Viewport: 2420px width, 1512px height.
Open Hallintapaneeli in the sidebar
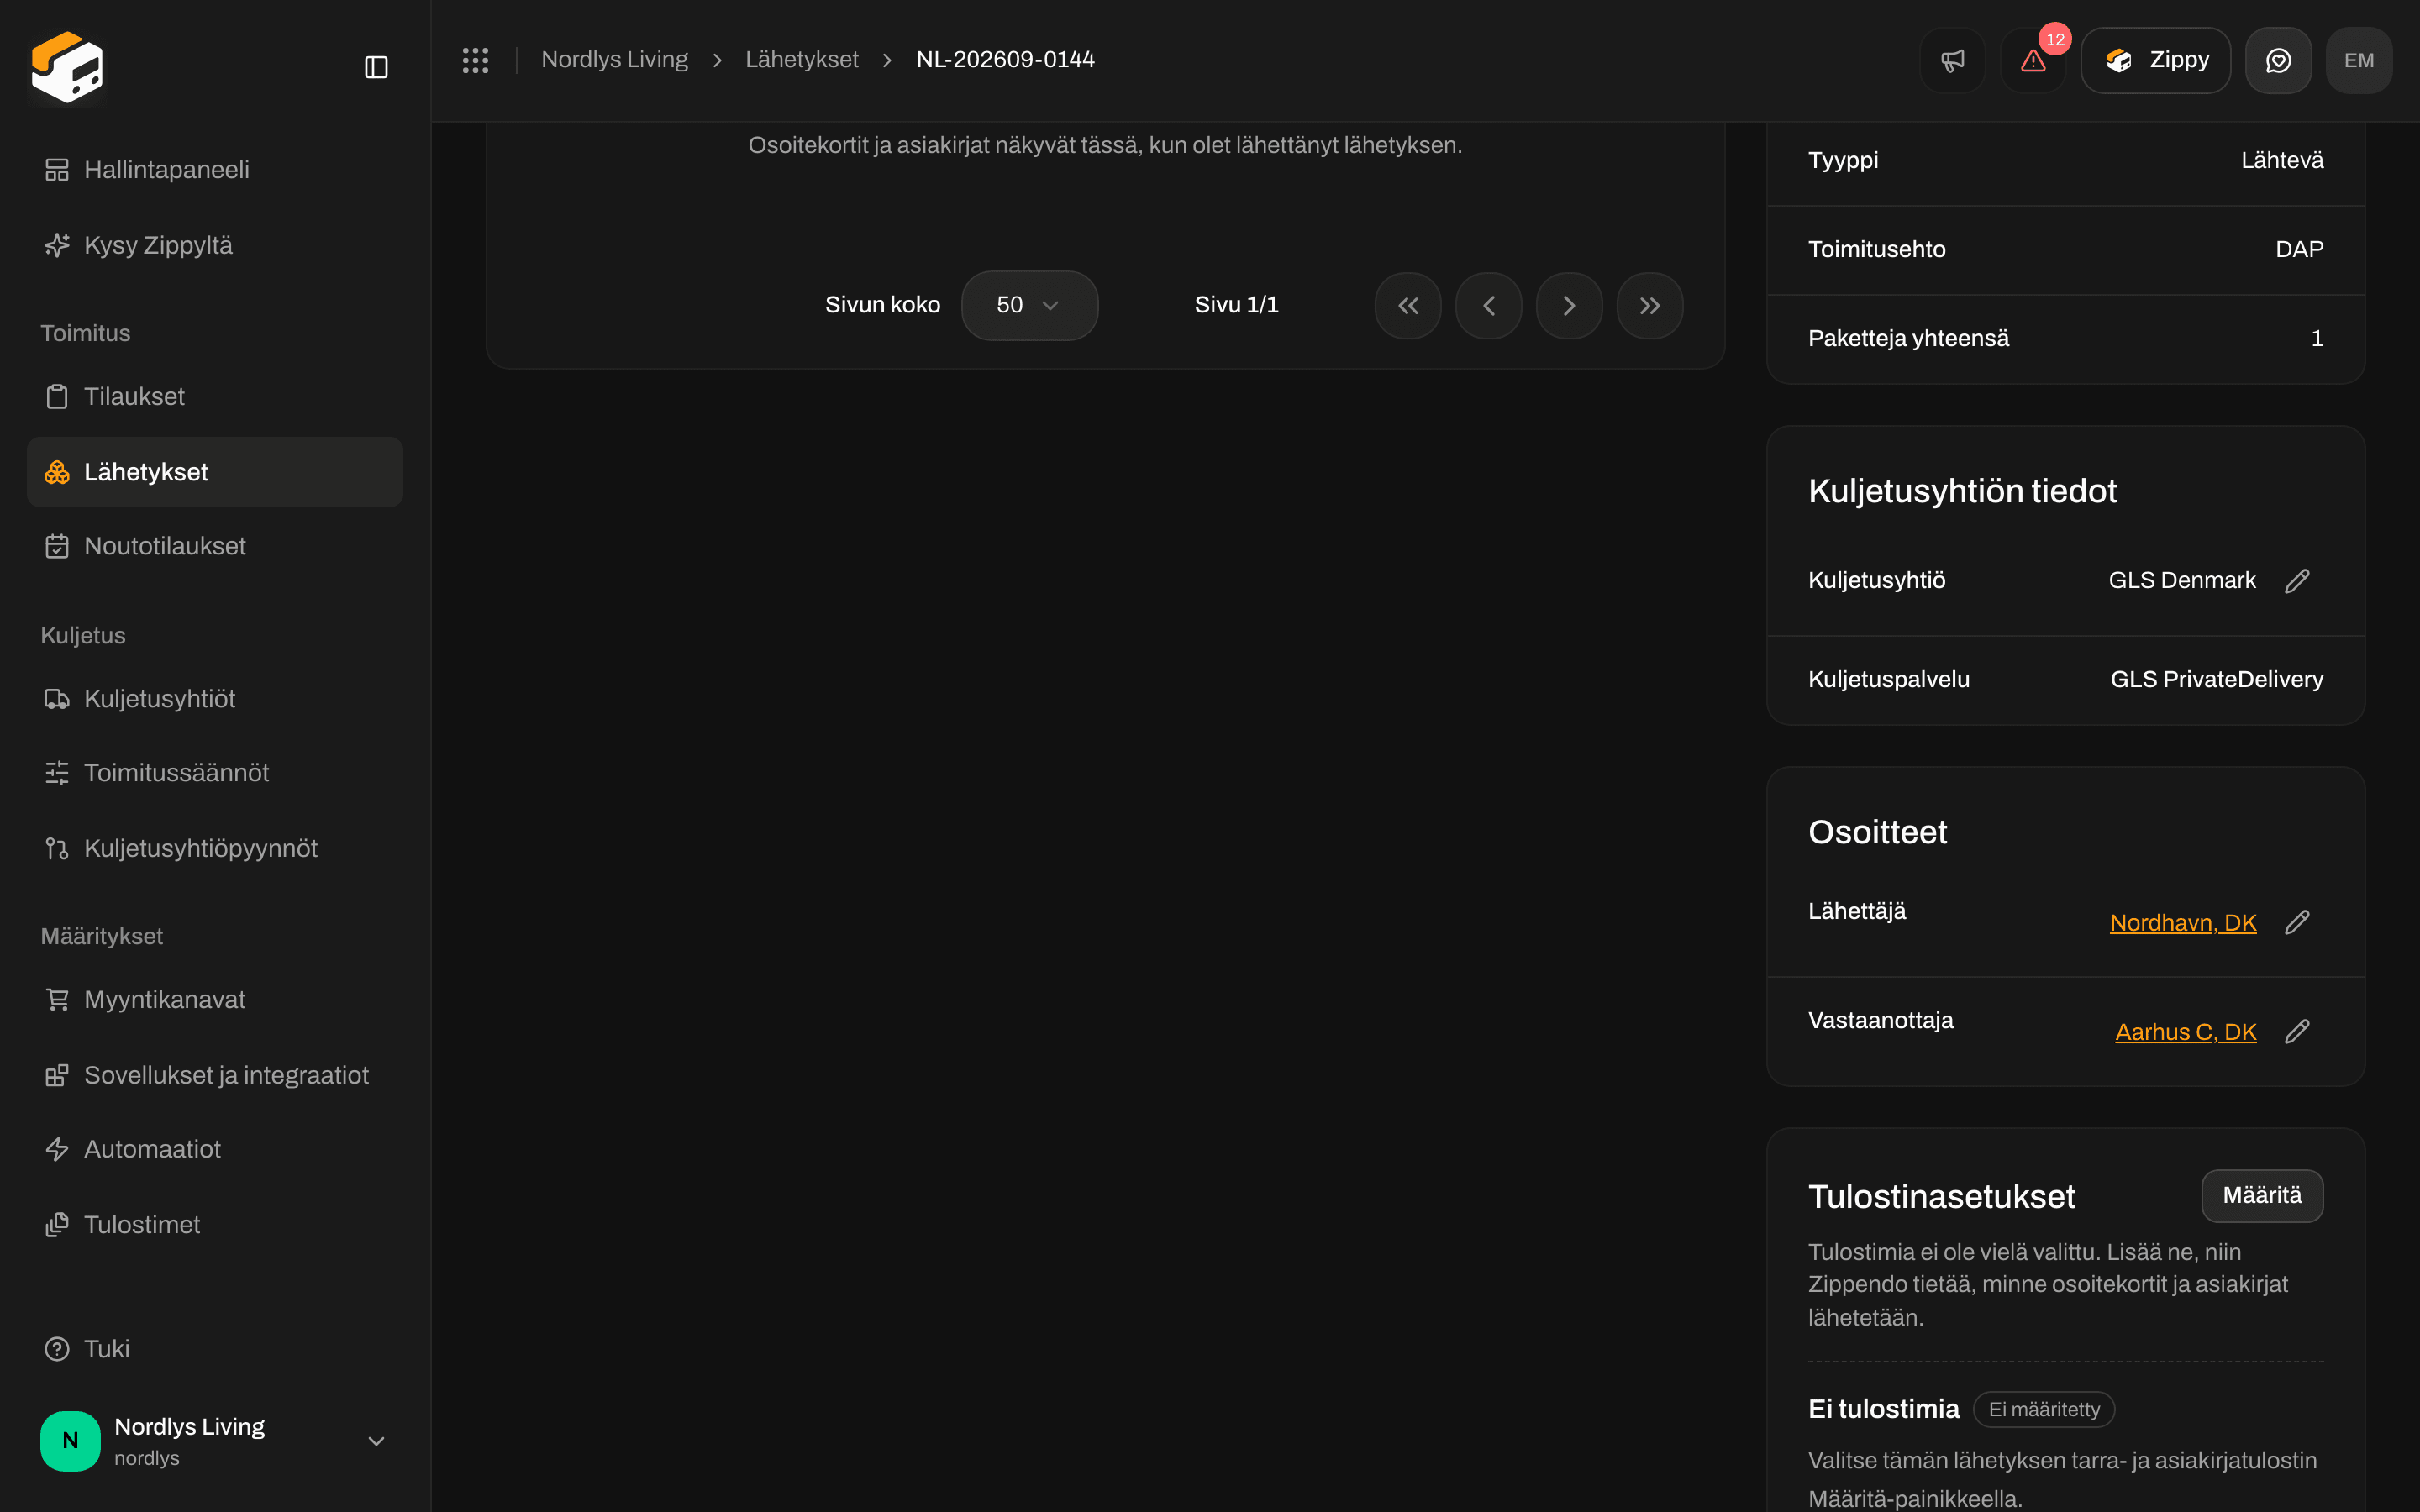[x=215, y=170]
